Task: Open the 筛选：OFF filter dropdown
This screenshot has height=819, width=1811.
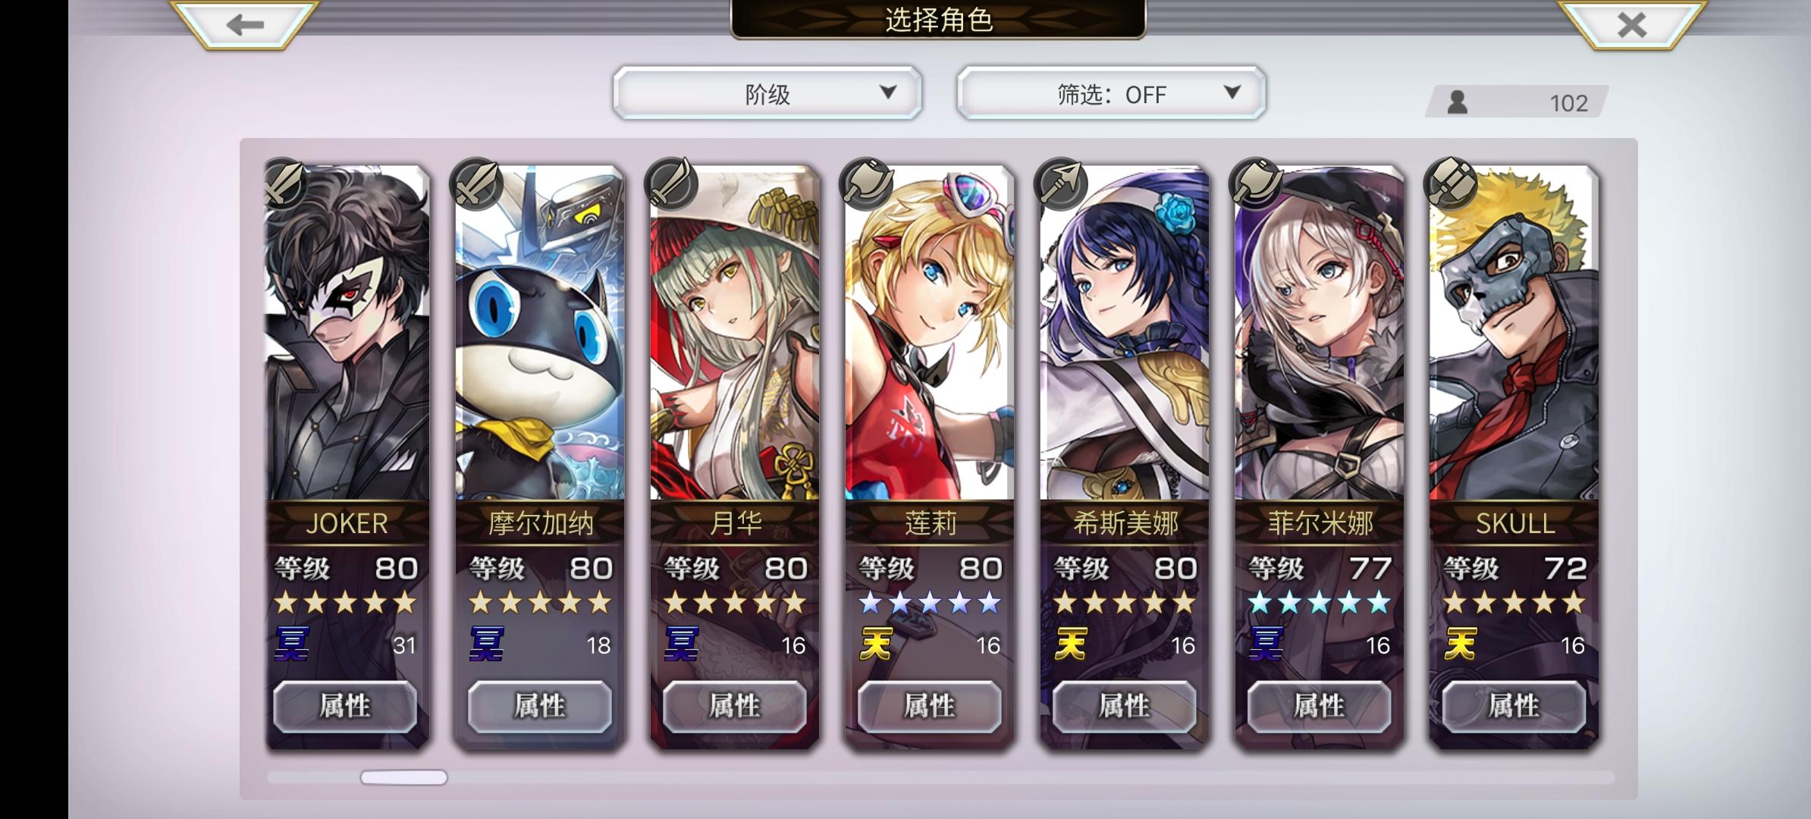Action: [1111, 93]
